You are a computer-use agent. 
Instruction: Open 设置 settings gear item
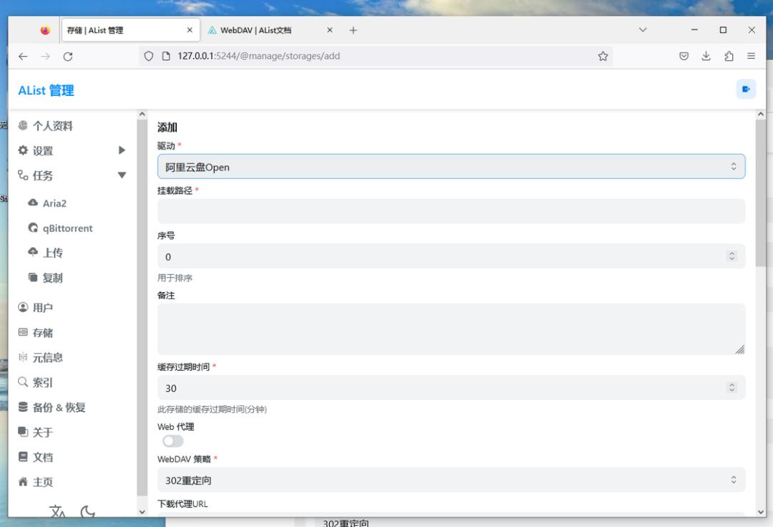36,150
